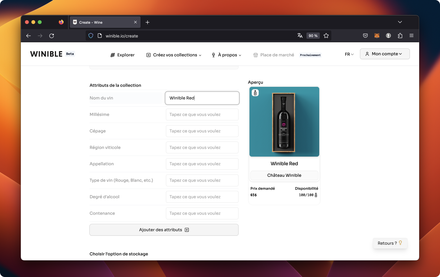Click the Contenance input field
Screen dimensions: 440x277
[x=202, y=213]
